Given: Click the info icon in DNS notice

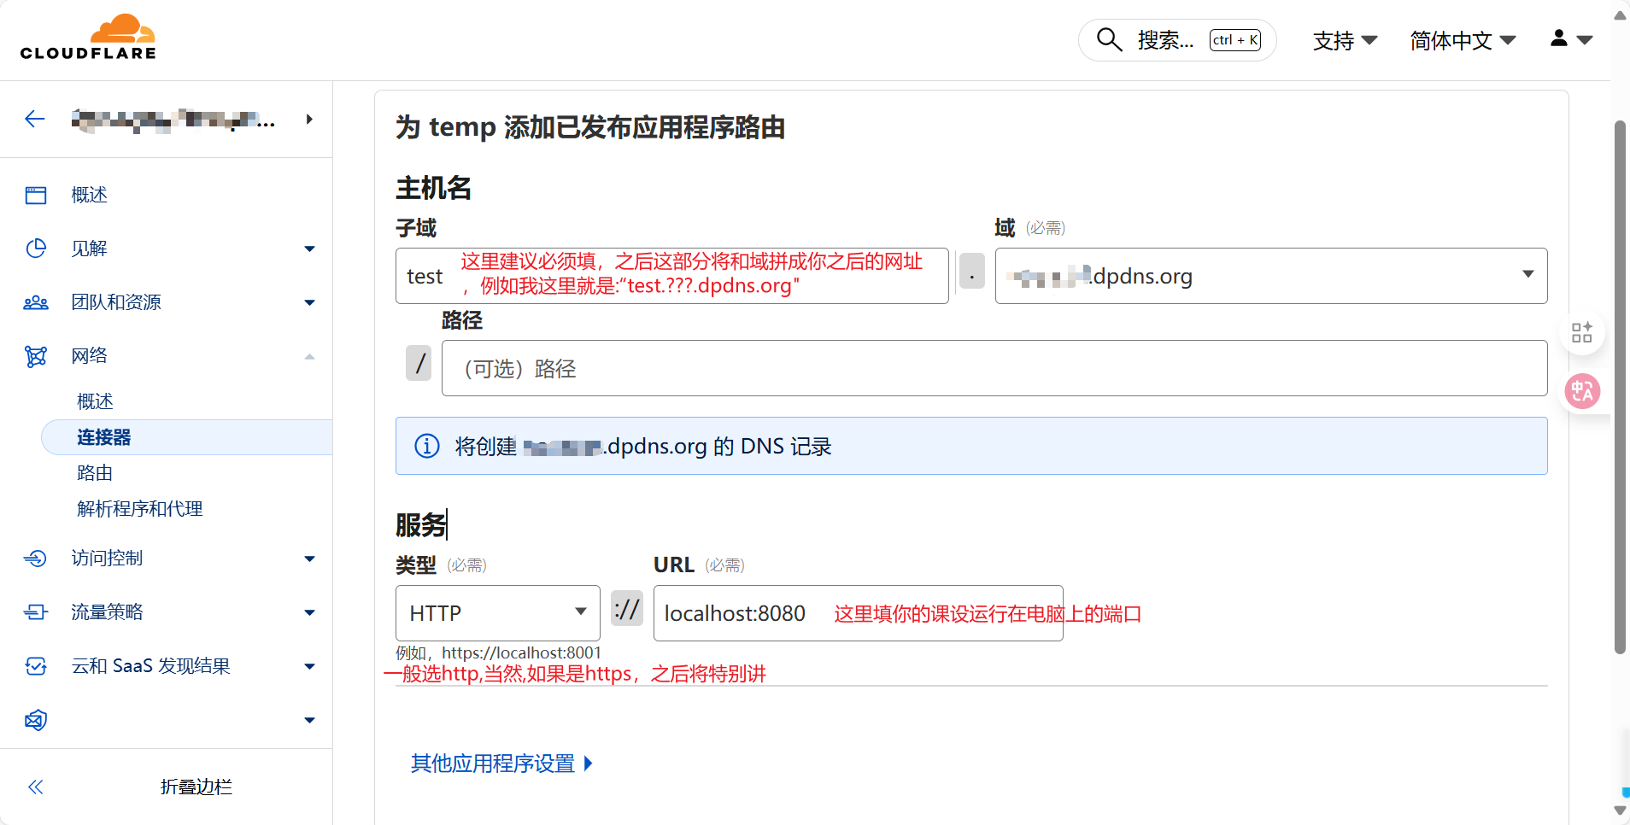Looking at the screenshot, I should [427, 446].
